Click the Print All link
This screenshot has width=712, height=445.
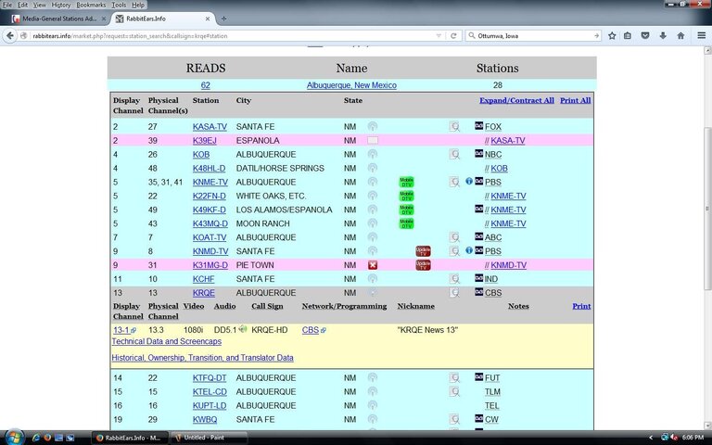[576, 100]
